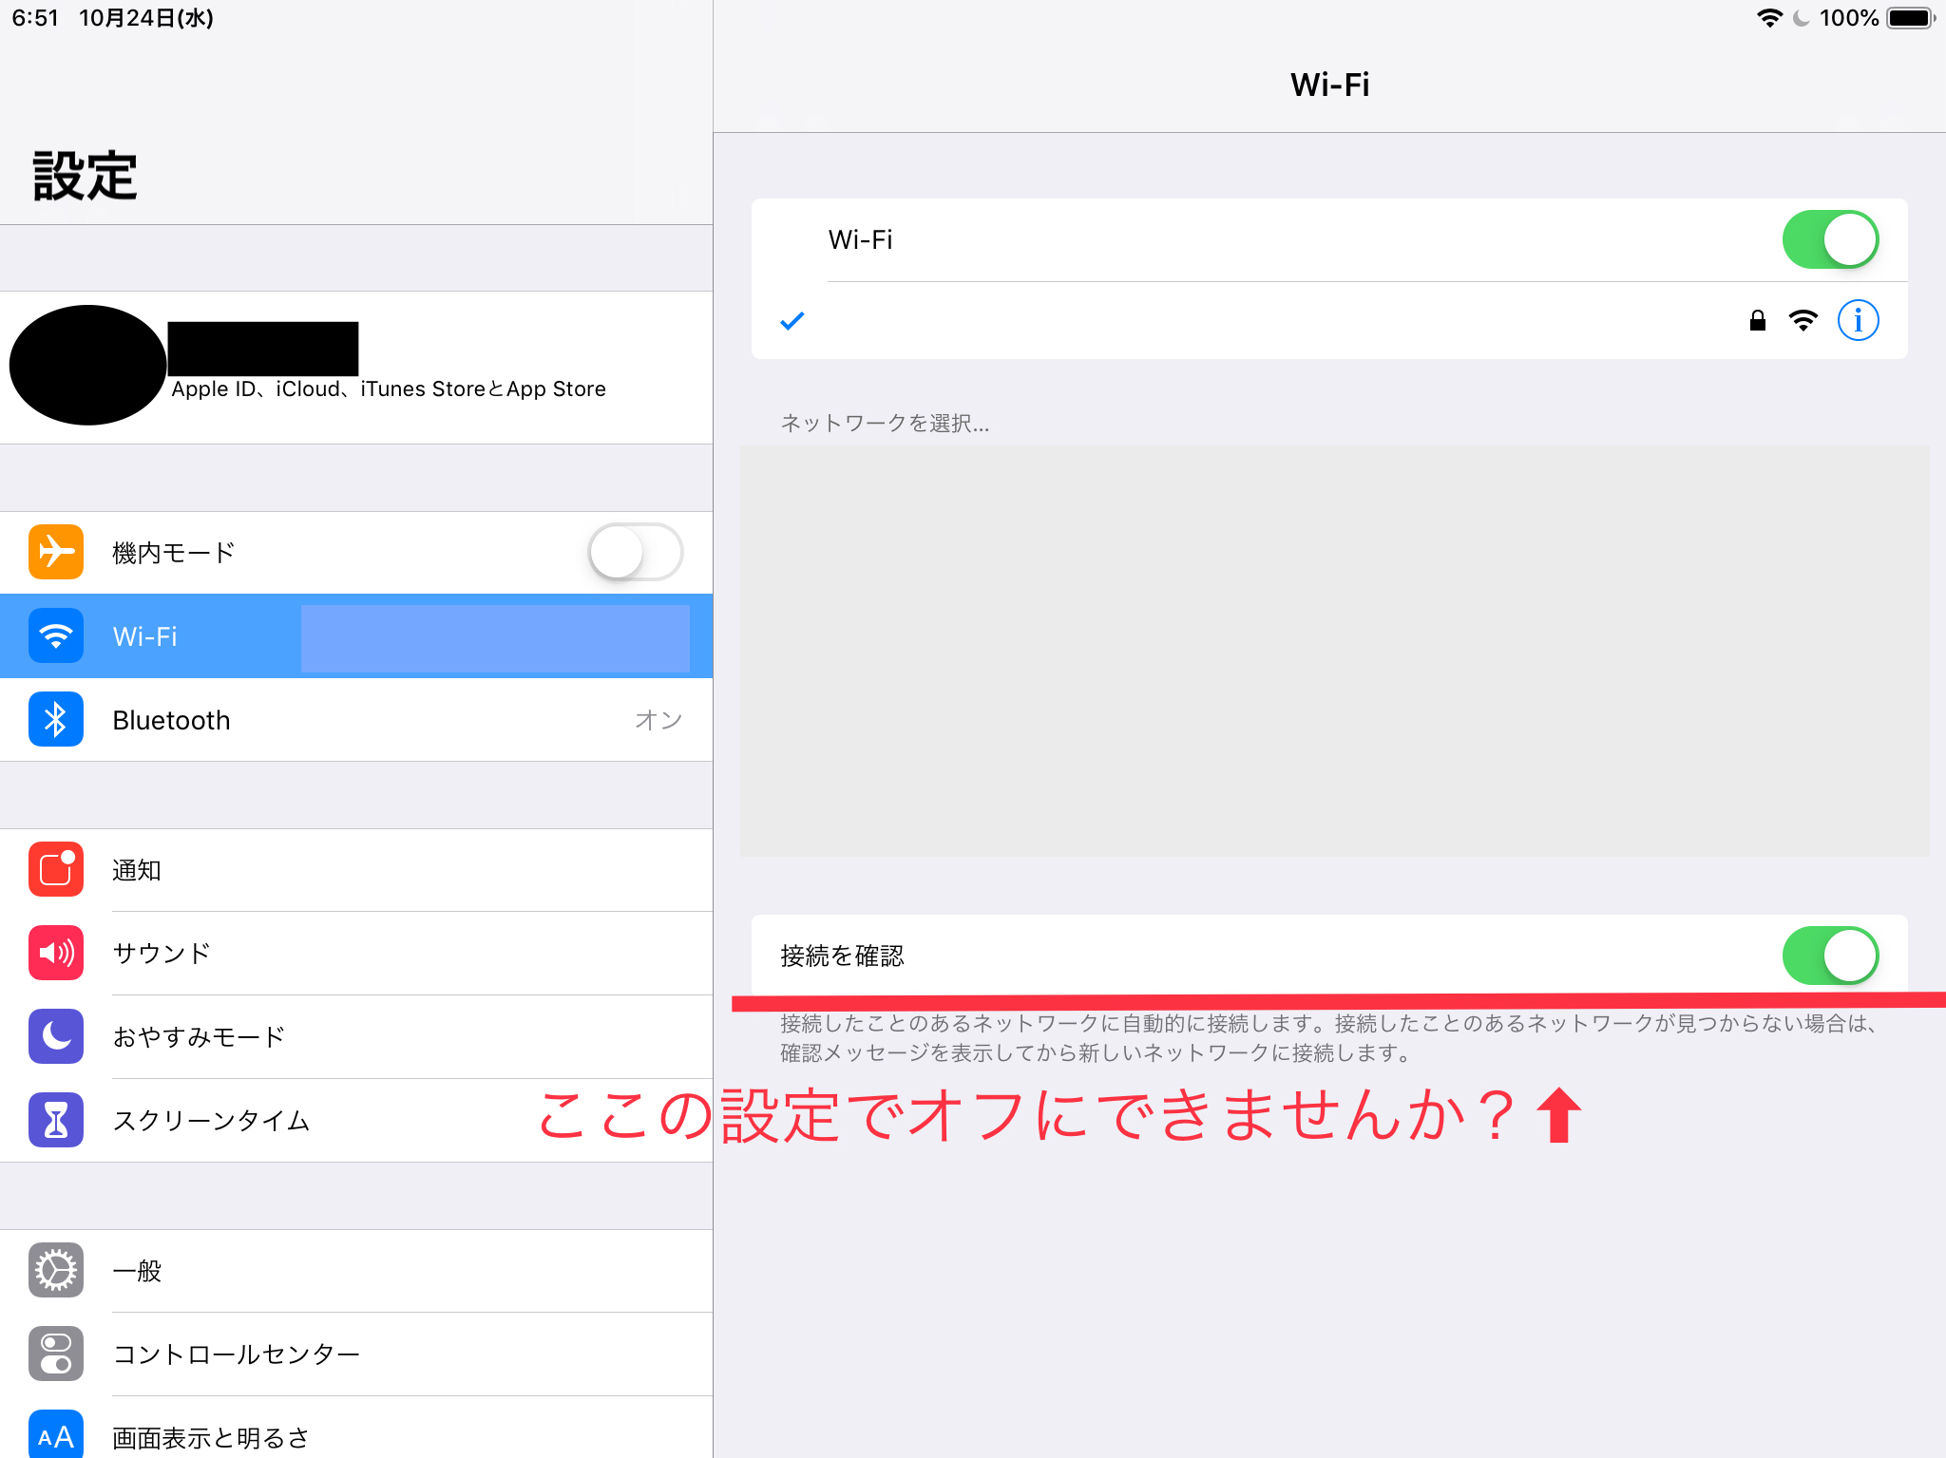This screenshot has height=1458, width=1946.
Task: Turn off the Wi-Fi switch
Action: click(1829, 239)
